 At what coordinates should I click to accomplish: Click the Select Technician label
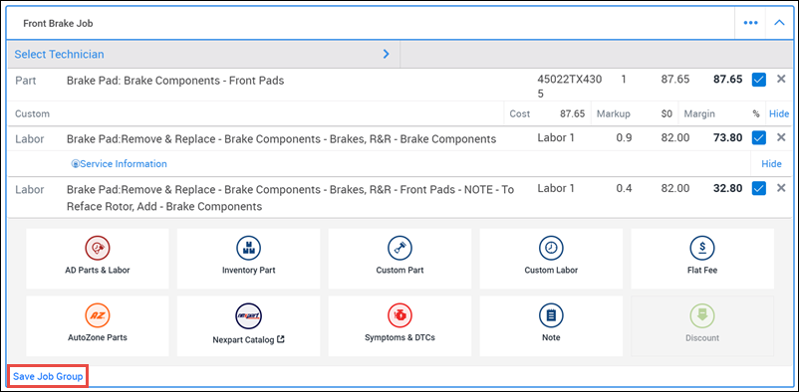click(x=59, y=55)
